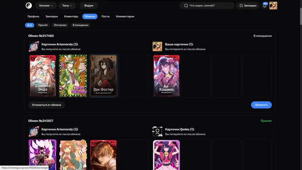
Task: Switch to the Посты tab
Action: coord(105,17)
